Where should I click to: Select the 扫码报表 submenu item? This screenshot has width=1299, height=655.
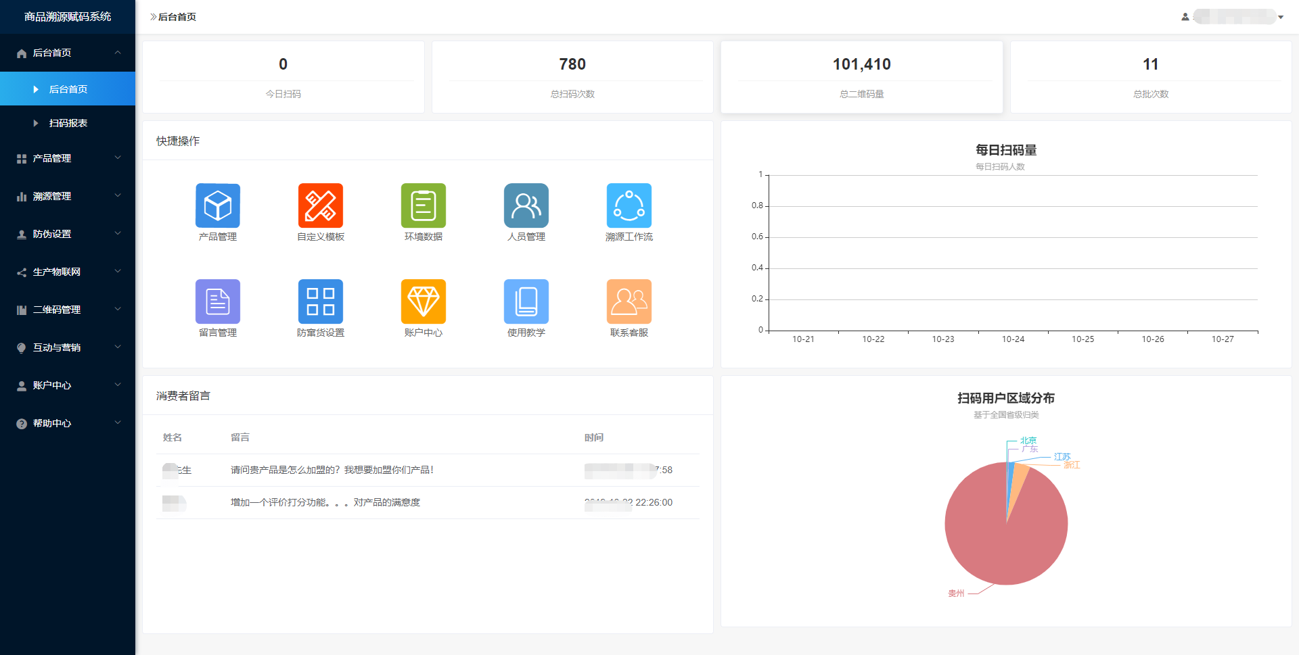click(68, 123)
